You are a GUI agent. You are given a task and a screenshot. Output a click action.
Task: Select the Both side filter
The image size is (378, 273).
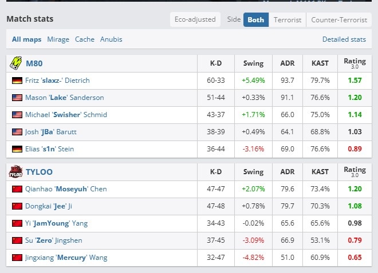[256, 20]
